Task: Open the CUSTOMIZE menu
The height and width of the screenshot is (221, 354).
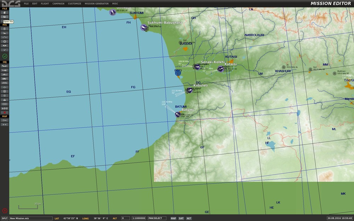Action: [74, 4]
